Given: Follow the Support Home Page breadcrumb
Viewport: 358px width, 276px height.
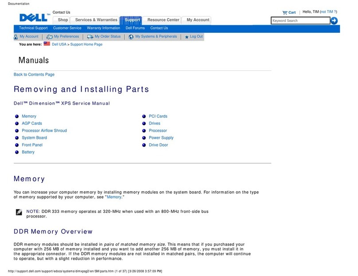Looking at the screenshot, I should pyautogui.click(x=86, y=44).
